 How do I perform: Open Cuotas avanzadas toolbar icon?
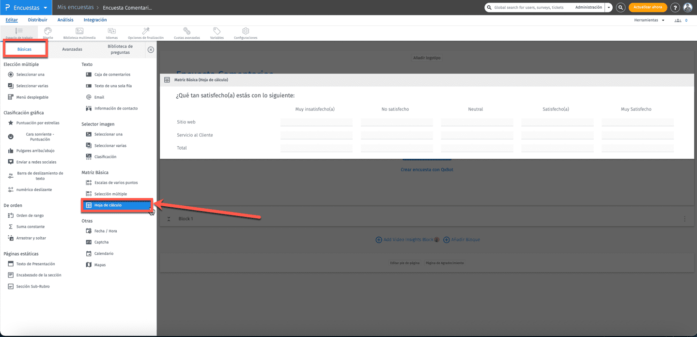coord(187,33)
